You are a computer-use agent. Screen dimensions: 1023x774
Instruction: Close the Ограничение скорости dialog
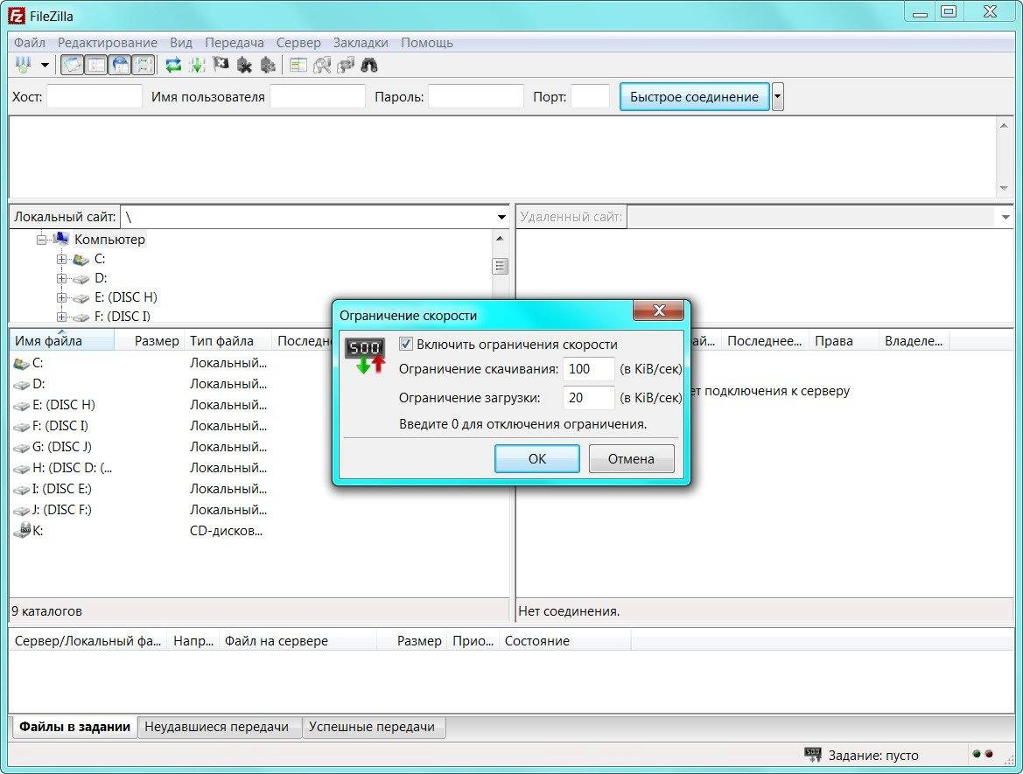tap(659, 310)
